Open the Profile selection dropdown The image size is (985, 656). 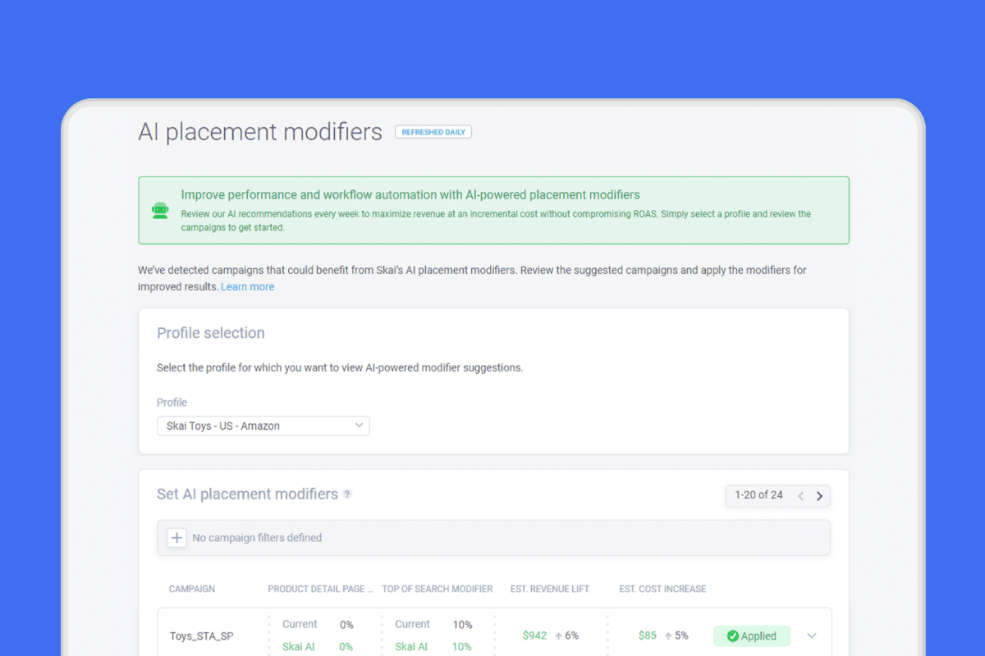263,426
